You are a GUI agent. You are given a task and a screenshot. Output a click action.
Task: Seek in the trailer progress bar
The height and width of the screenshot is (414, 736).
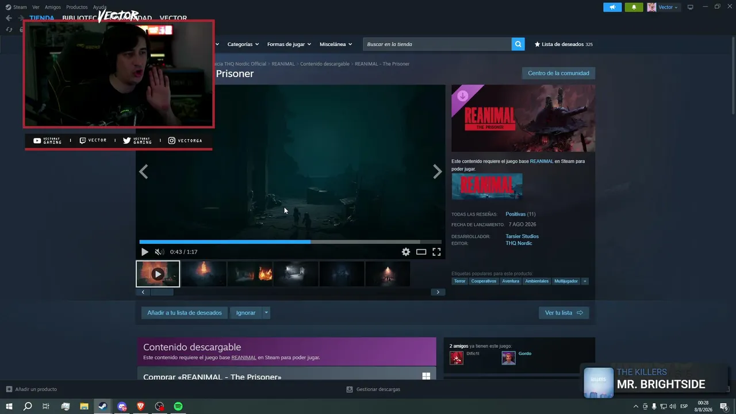click(x=290, y=242)
